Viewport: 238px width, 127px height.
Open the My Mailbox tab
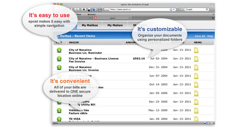coord(90,25)
